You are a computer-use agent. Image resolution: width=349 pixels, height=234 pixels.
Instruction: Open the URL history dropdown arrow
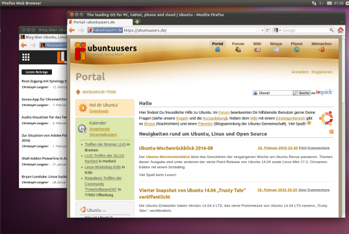click(x=263, y=31)
